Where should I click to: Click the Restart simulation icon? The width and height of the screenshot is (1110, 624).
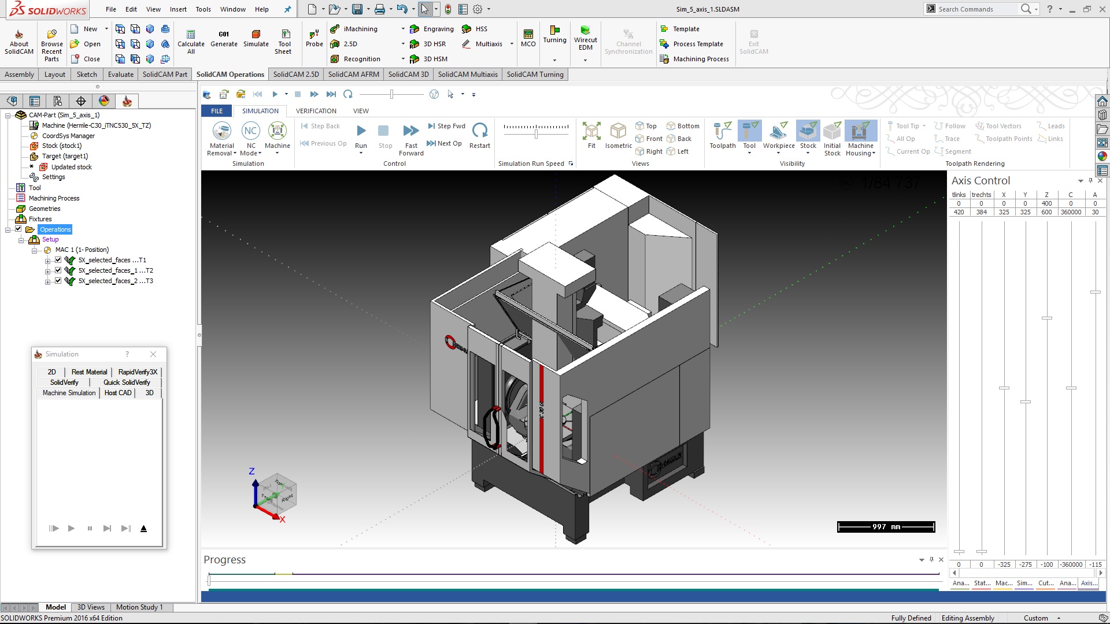coord(480,136)
